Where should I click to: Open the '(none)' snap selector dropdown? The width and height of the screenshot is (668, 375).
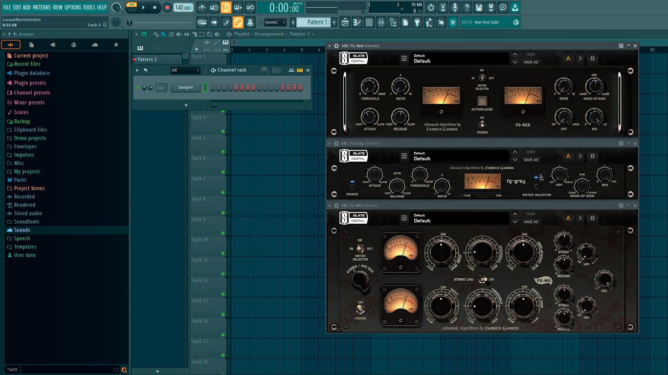coord(275,22)
